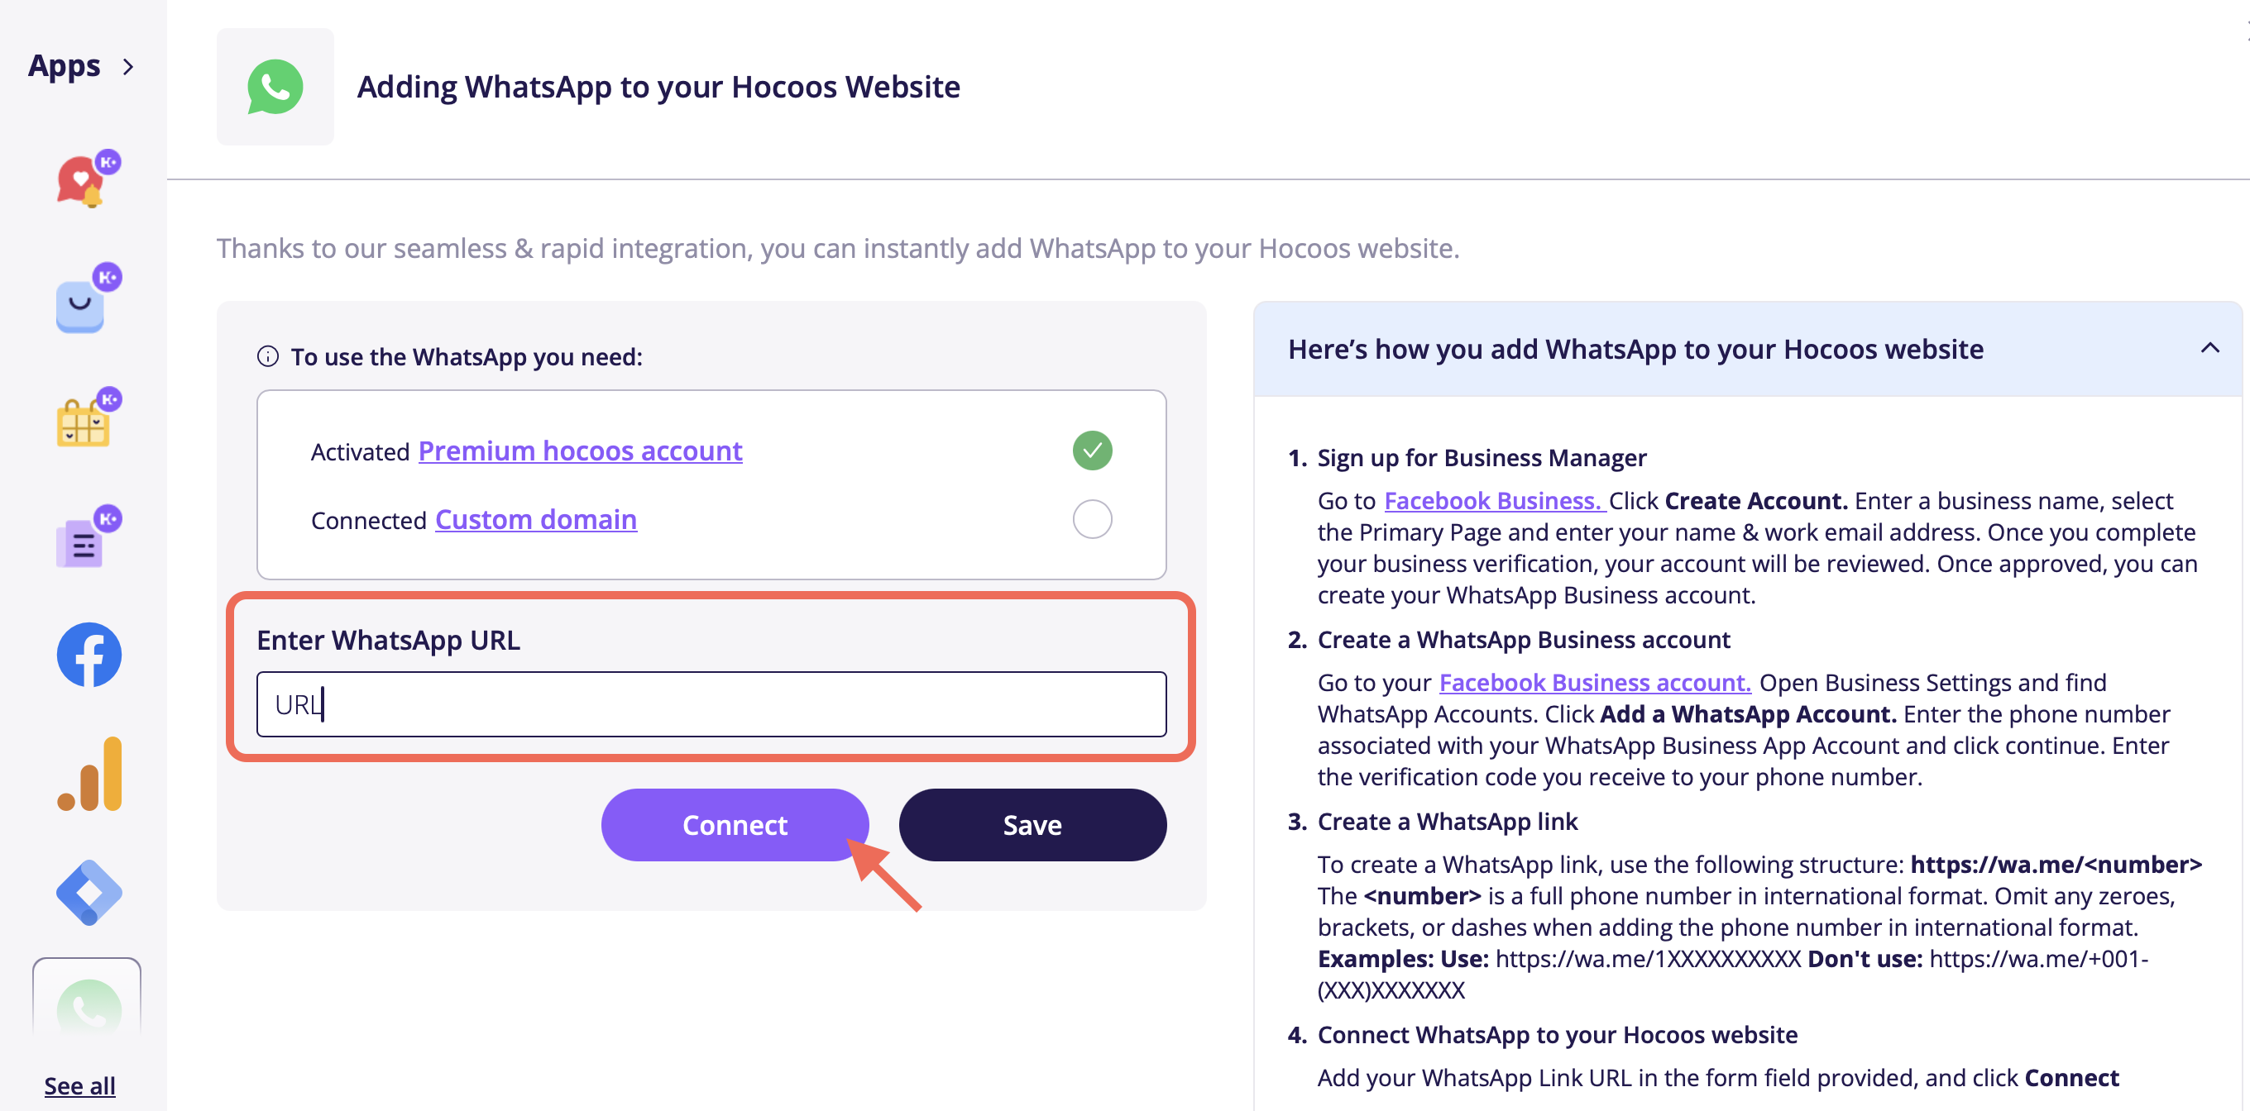
Task: Focus the WhatsApp URL input field
Action: (711, 703)
